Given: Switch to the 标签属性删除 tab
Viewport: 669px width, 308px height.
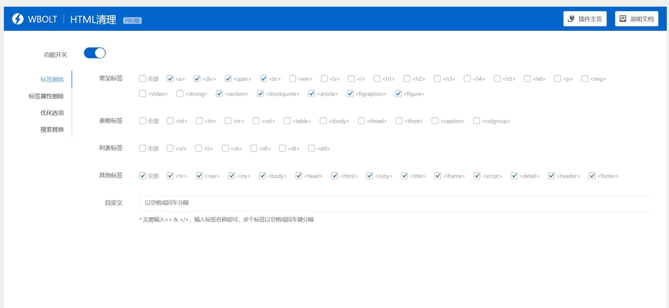Looking at the screenshot, I should click(46, 96).
